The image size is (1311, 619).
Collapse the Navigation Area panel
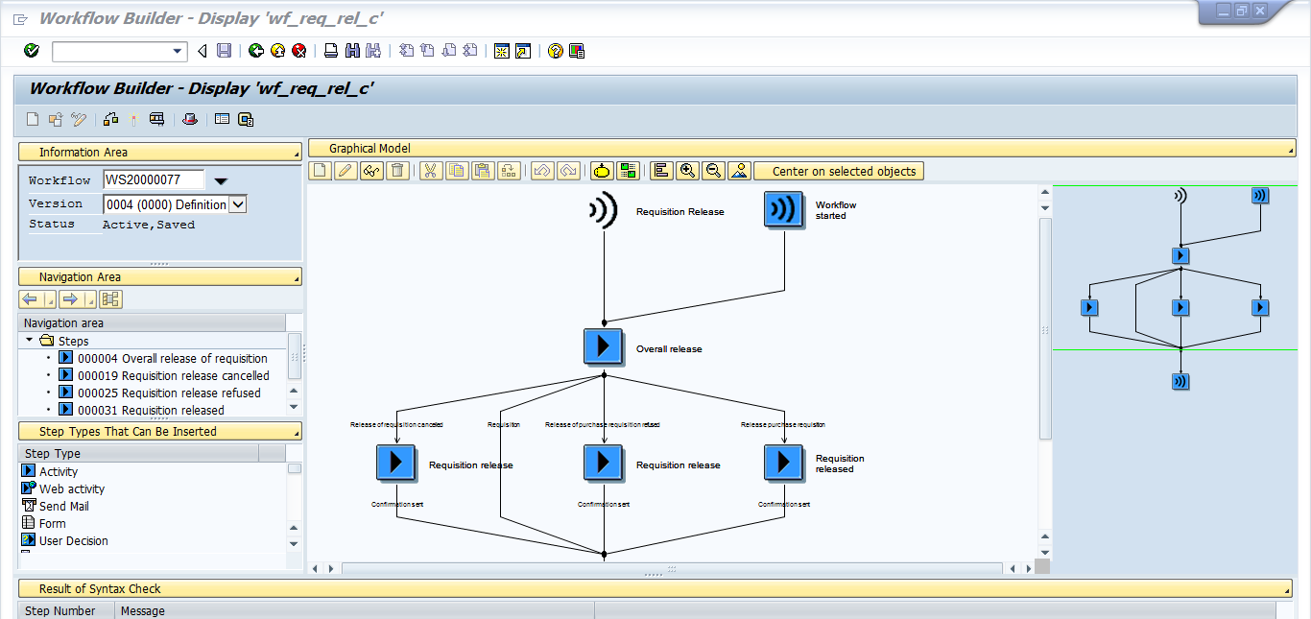(x=296, y=276)
